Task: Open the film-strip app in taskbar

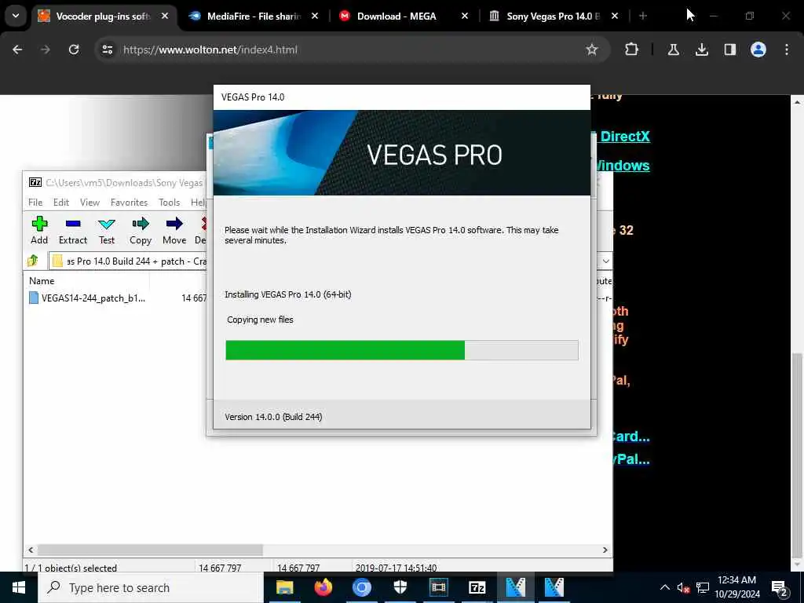Action: point(438,587)
